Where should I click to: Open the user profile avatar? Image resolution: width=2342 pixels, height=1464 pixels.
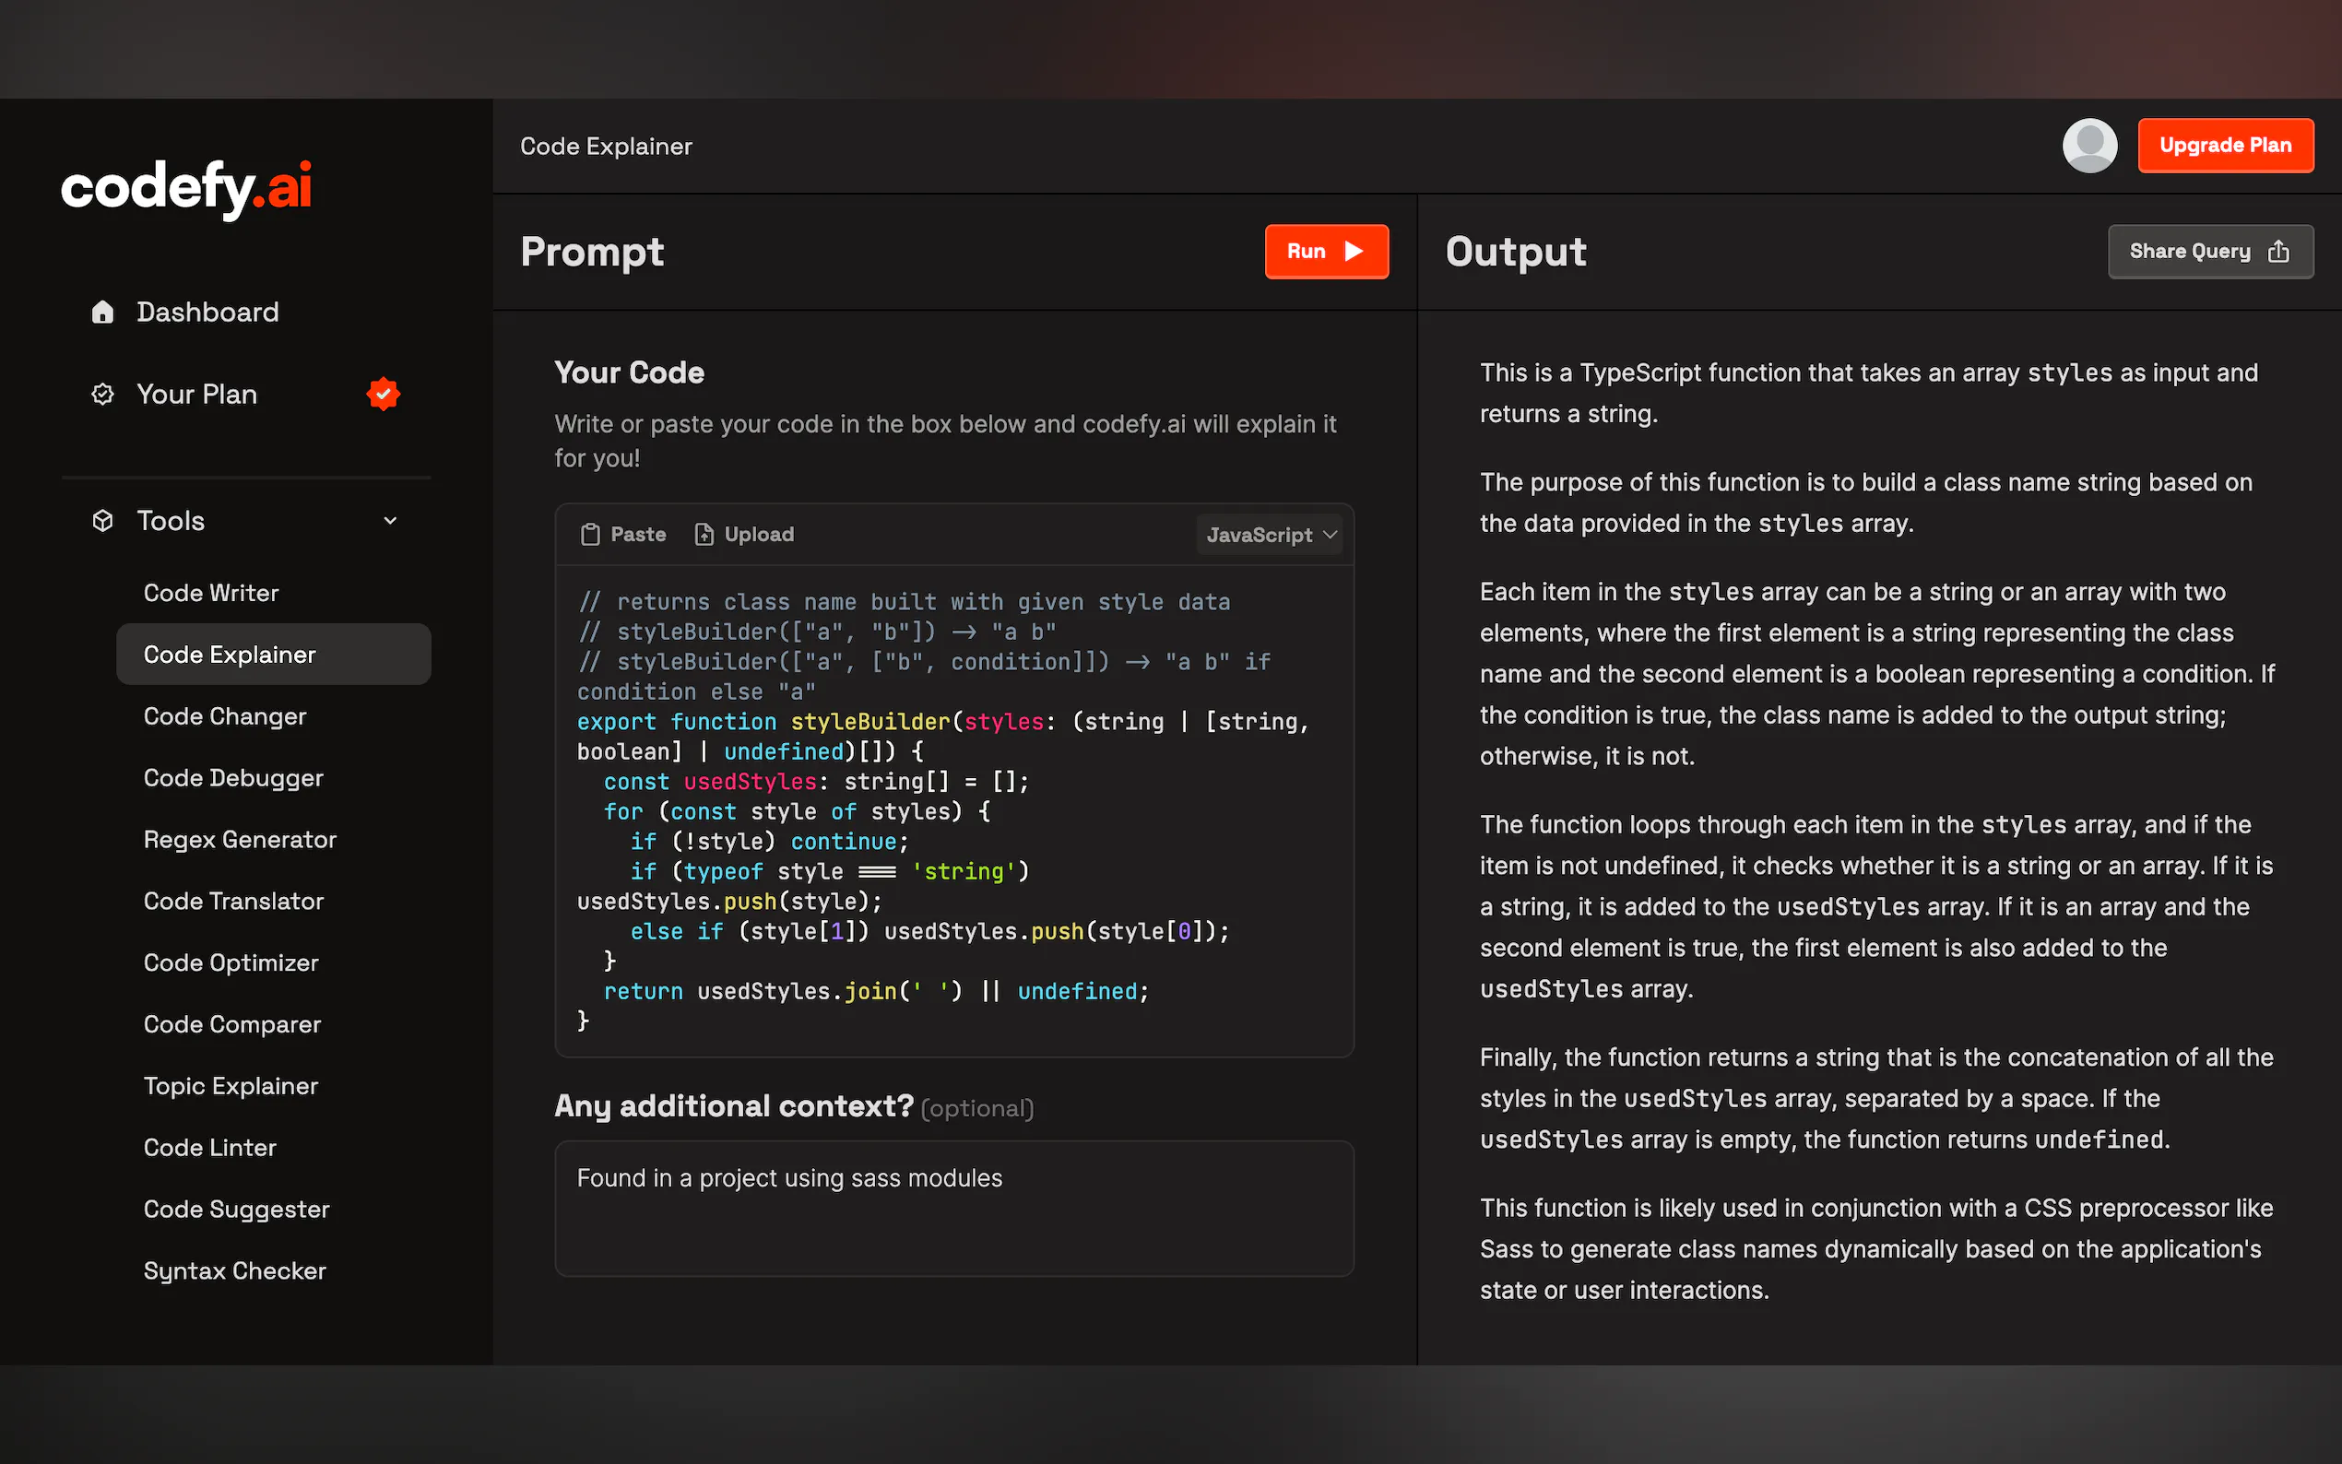[x=2089, y=146]
